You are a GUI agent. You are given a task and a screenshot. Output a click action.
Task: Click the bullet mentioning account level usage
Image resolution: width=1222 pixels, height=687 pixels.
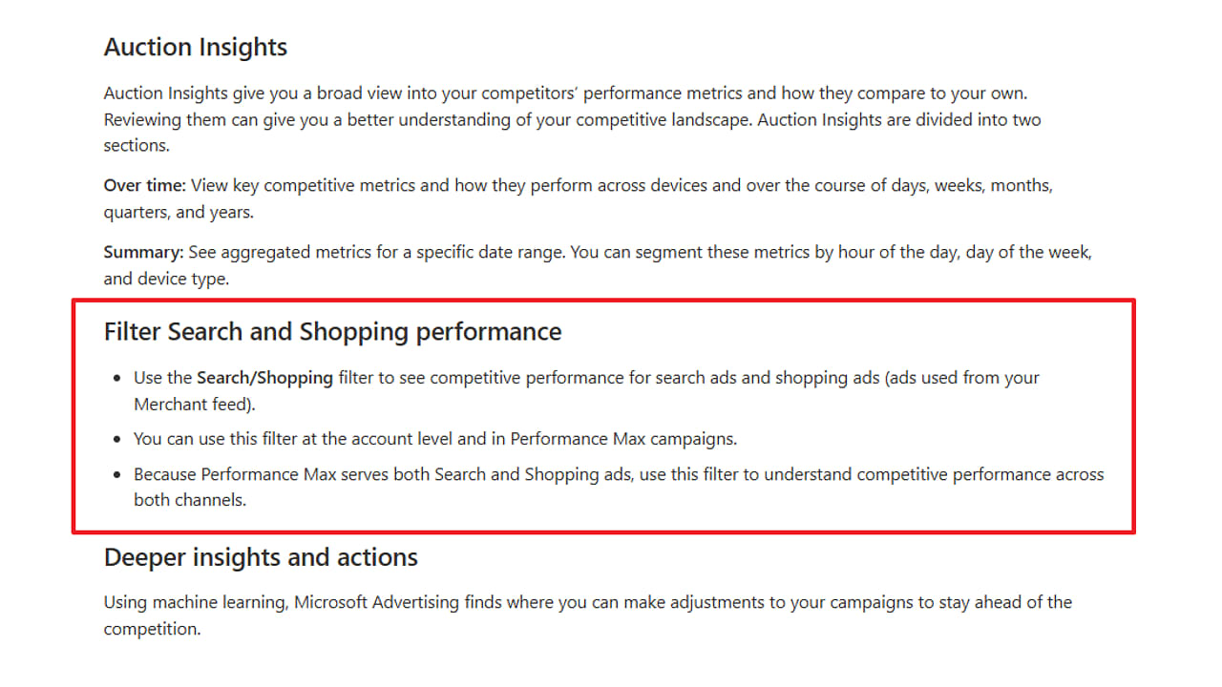(435, 439)
